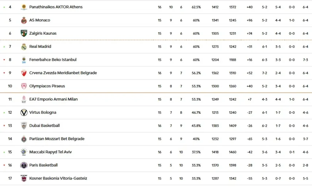Click the Virtus Bologna black V logo
Viewport: 312px width, 187px height.
coord(24,113)
